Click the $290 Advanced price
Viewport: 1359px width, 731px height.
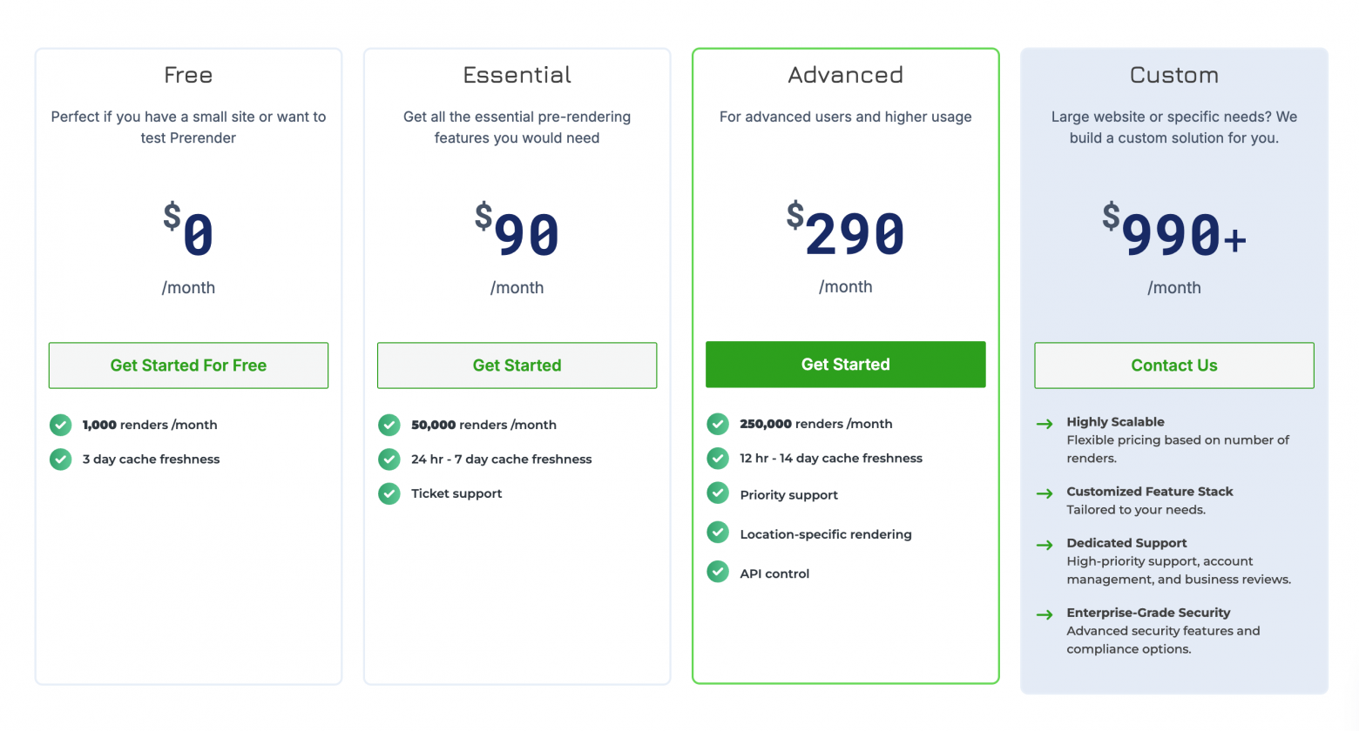(x=846, y=231)
